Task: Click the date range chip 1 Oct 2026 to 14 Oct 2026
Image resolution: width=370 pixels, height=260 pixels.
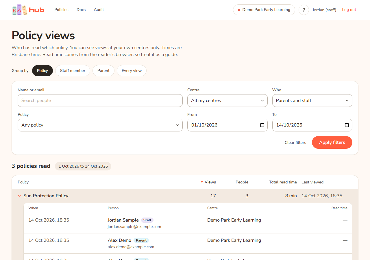Action: click(x=83, y=166)
